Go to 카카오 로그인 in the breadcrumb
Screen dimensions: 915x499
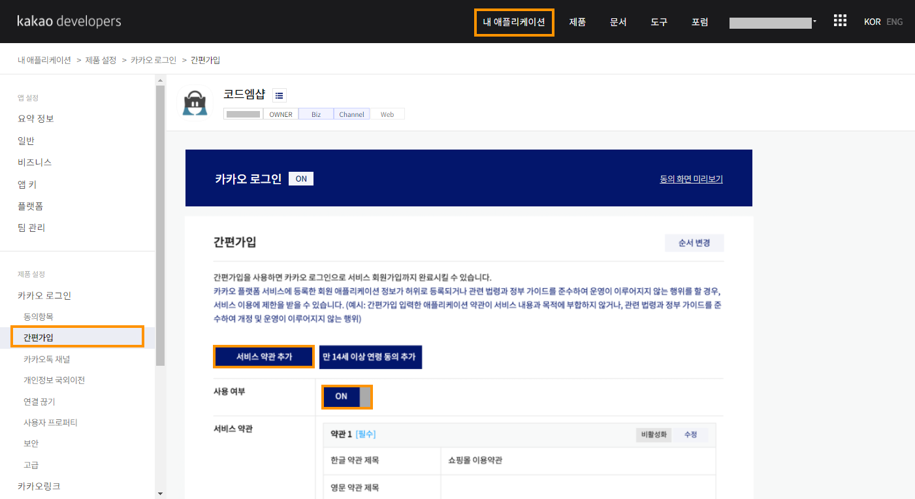[x=153, y=60]
